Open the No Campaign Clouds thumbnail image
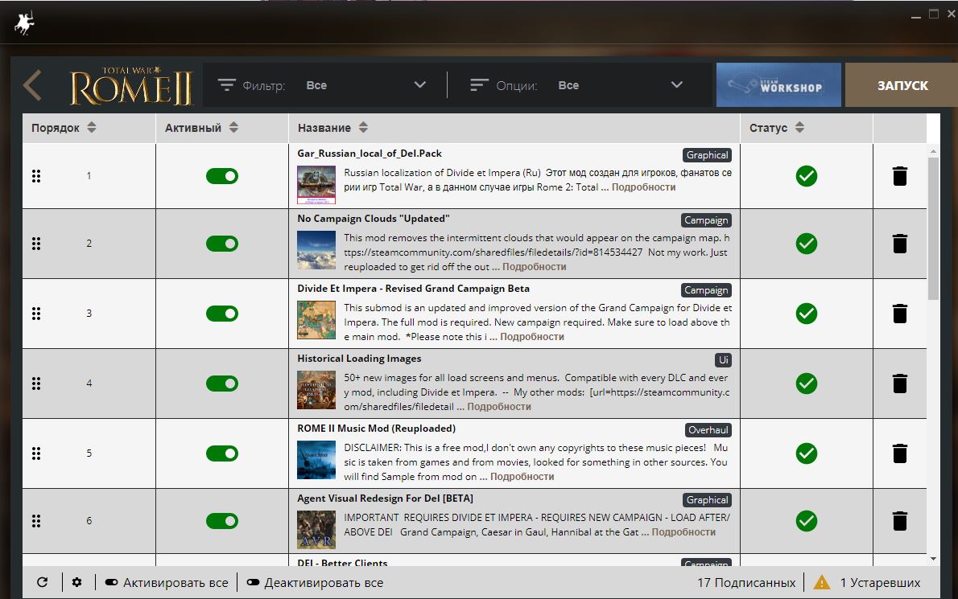The height and width of the screenshot is (599, 958). 316,250
